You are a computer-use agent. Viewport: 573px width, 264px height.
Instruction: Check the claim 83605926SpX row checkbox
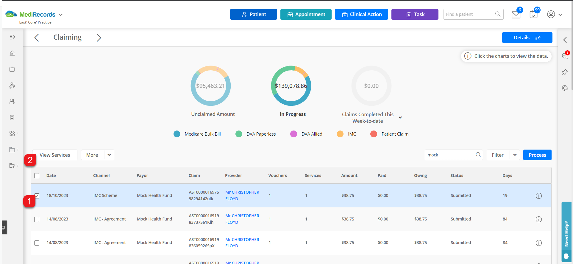37,243
